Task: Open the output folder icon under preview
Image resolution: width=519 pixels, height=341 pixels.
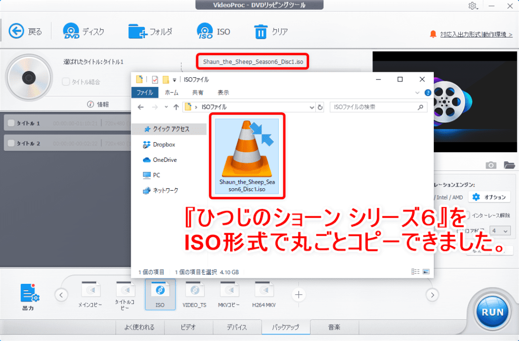Action: pos(509,165)
